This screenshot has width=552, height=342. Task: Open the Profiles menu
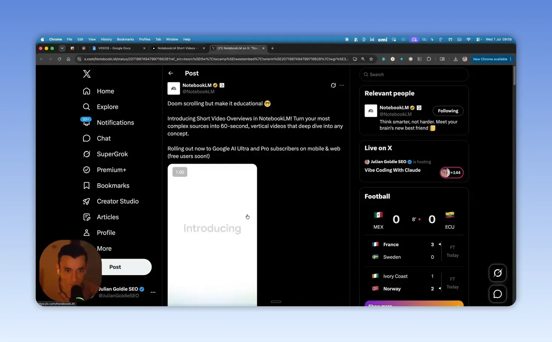(x=145, y=39)
